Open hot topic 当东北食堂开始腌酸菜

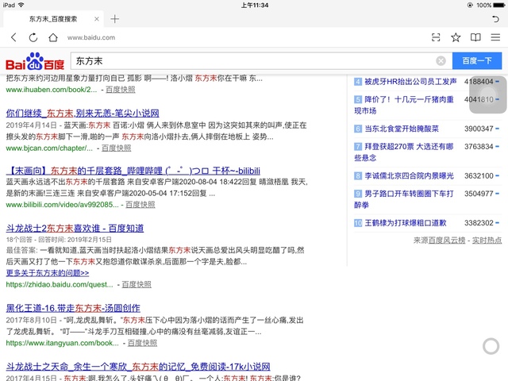click(x=402, y=129)
